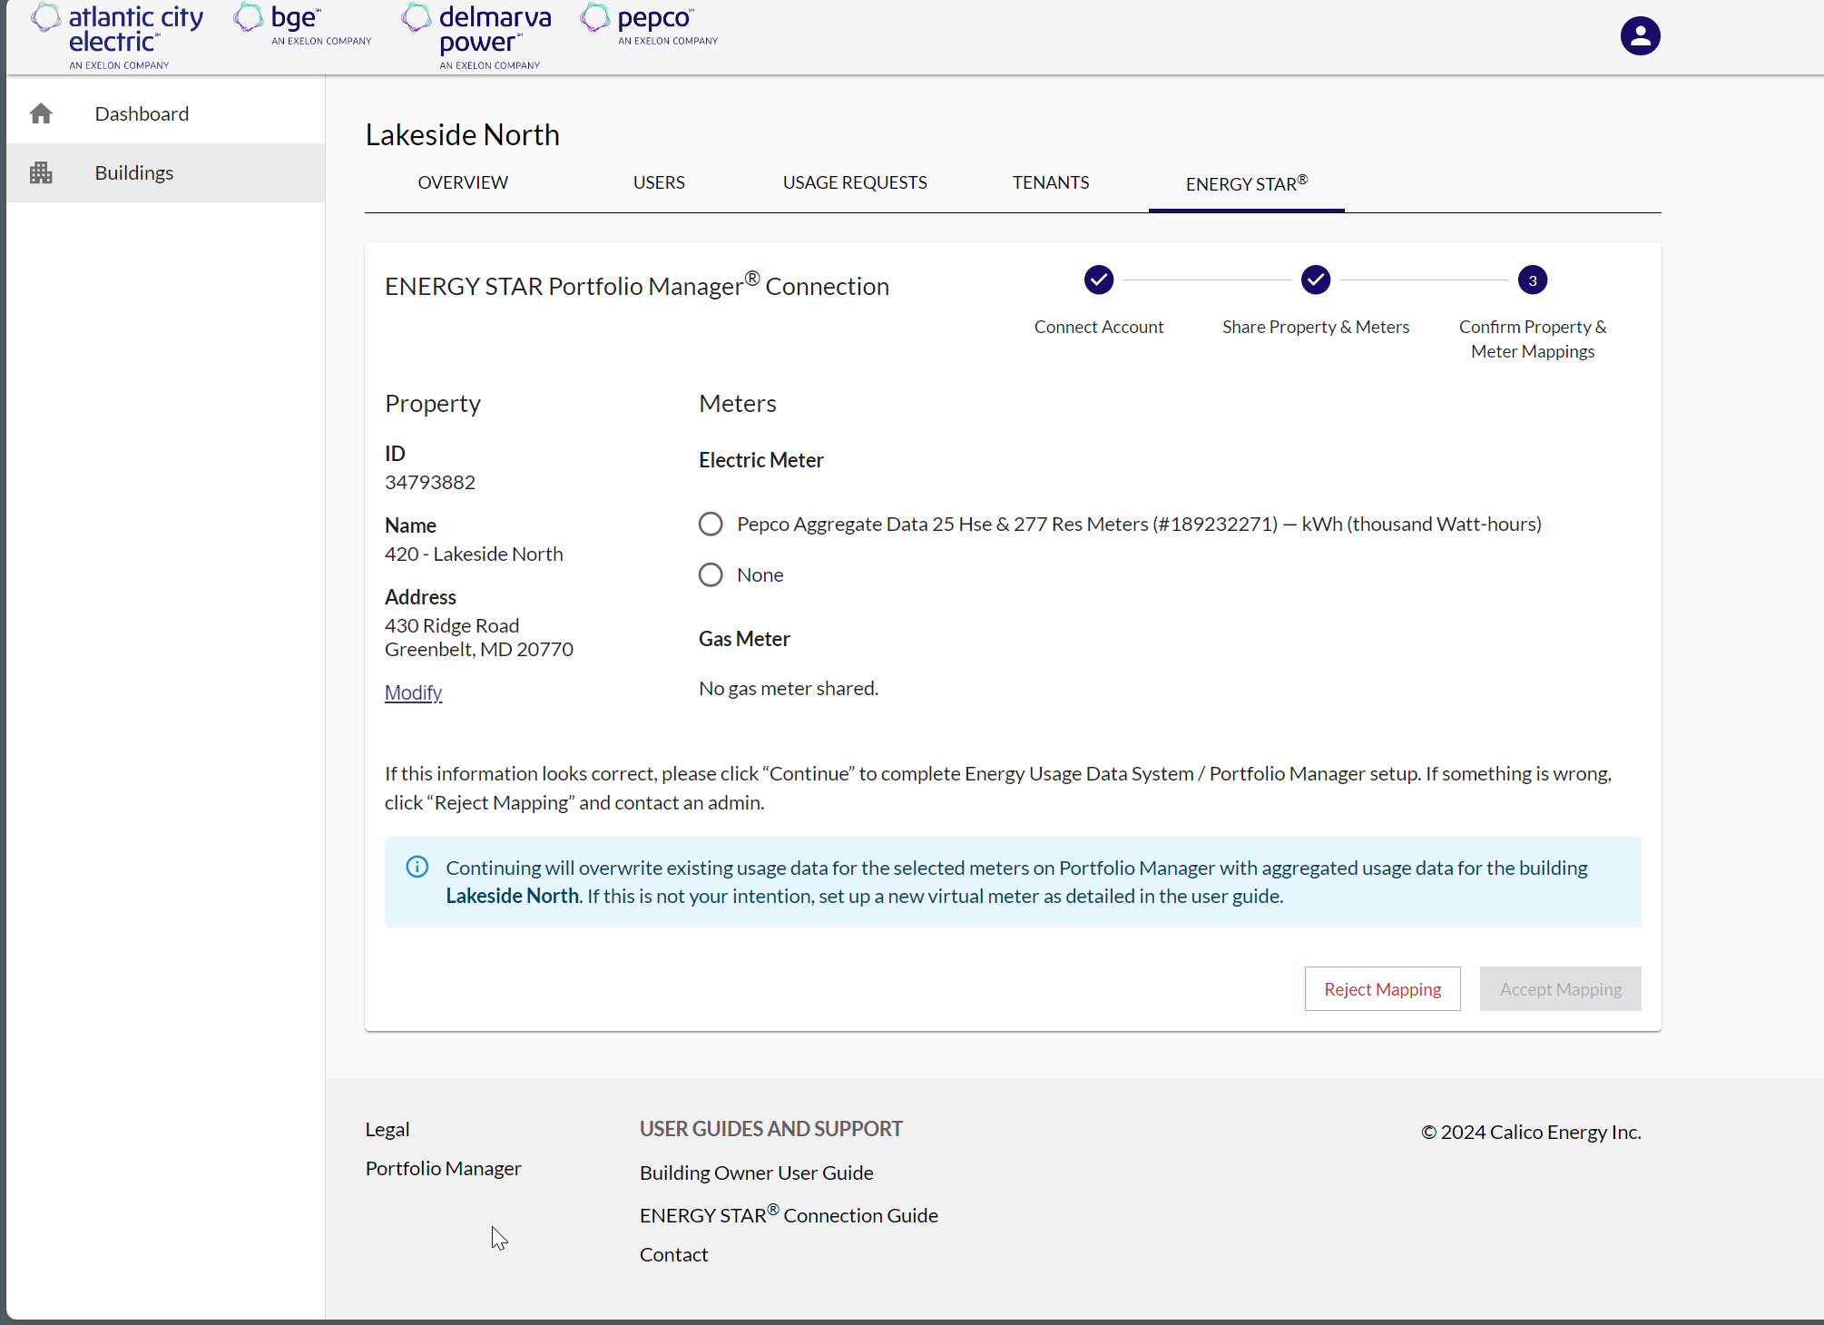This screenshot has height=1325, width=1824.
Task: Click the Atlantic City Electric logo
Action: pyautogui.click(x=118, y=36)
